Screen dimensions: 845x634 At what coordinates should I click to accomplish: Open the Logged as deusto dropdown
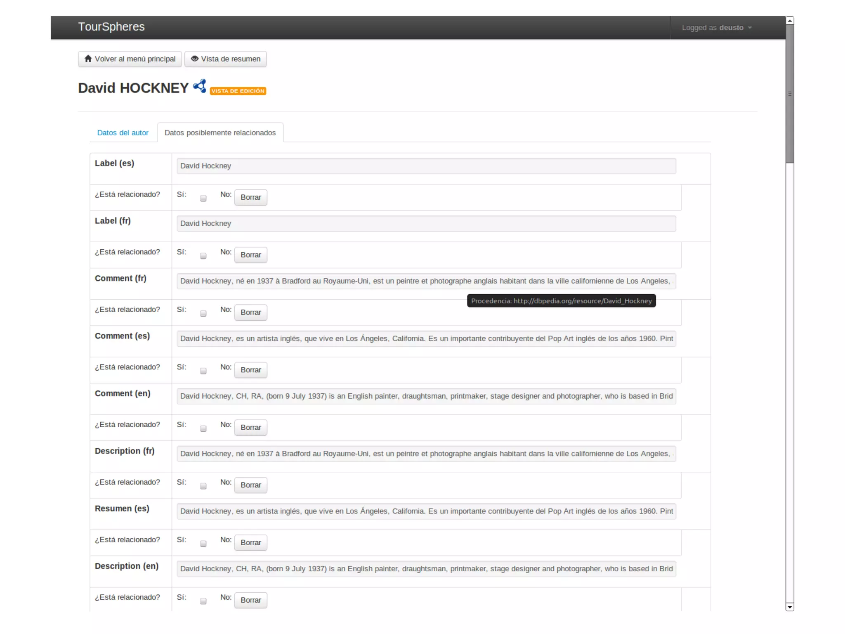pos(717,28)
